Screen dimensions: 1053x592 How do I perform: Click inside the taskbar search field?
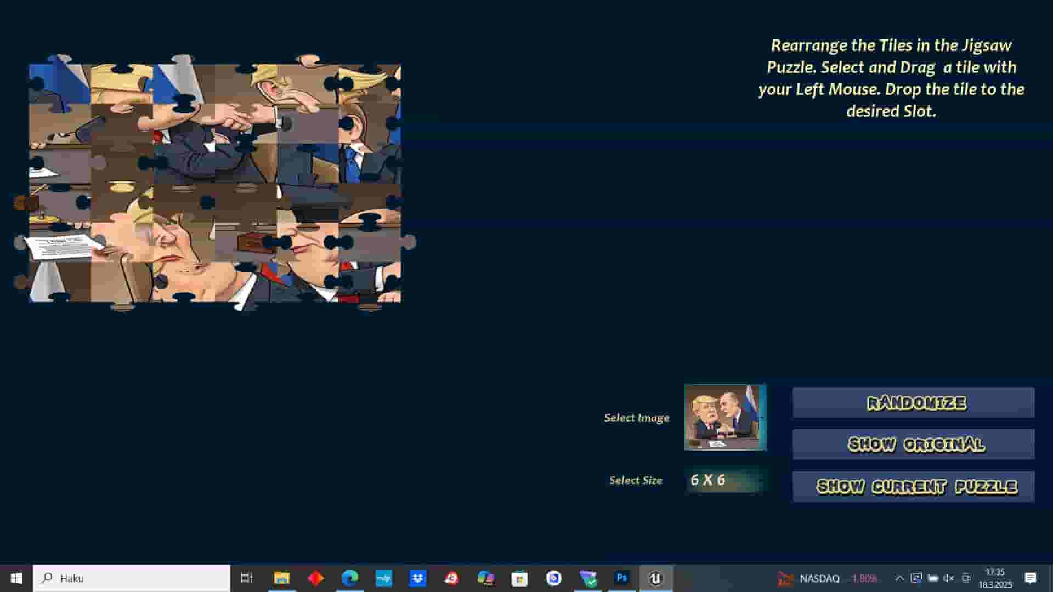(132, 578)
